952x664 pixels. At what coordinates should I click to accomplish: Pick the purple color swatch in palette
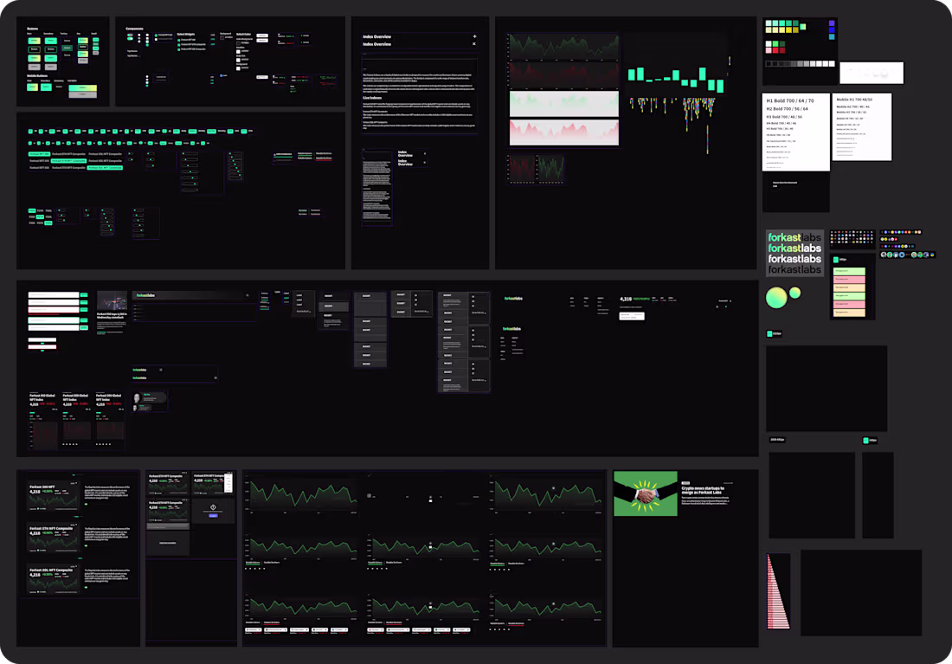click(832, 23)
